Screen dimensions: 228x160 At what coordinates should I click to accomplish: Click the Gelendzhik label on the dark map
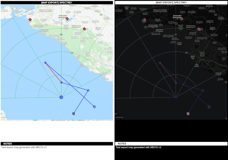[159, 30]
